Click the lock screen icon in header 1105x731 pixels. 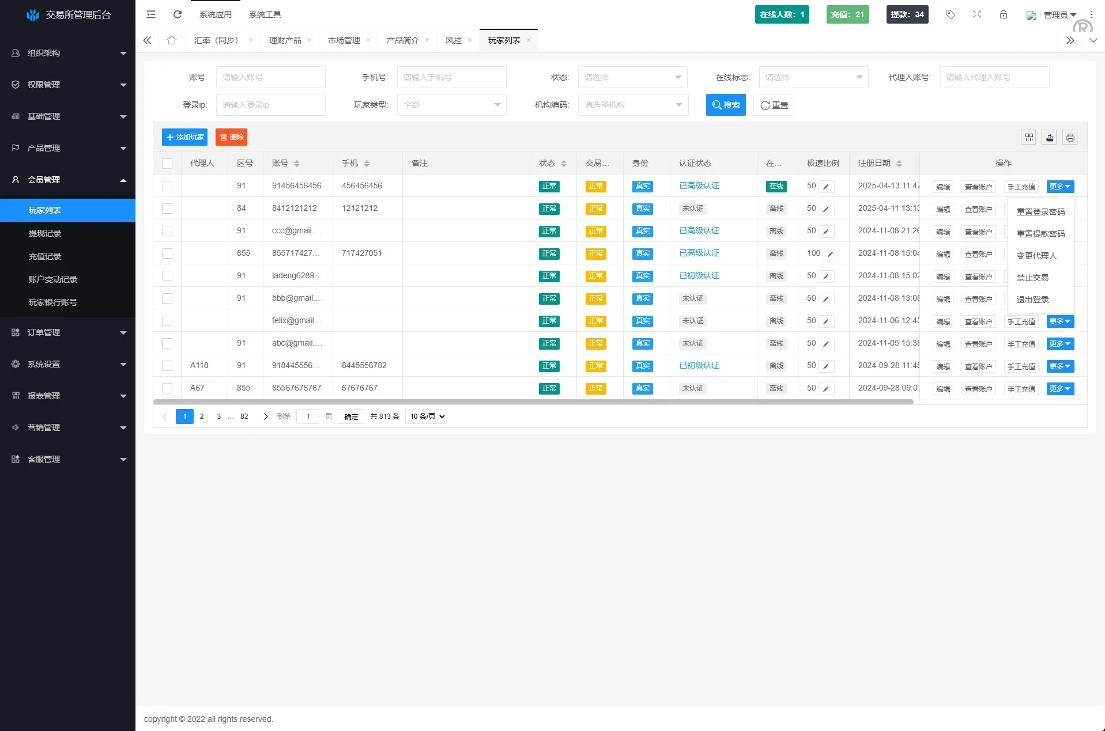click(1004, 14)
